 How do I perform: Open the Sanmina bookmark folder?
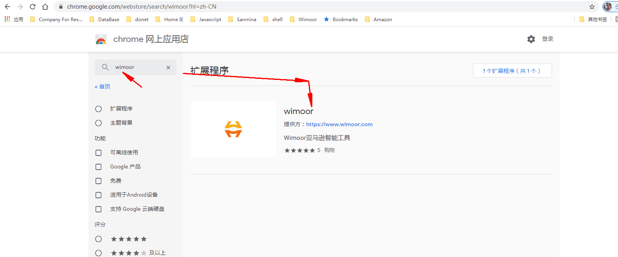(x=242, y=19)
